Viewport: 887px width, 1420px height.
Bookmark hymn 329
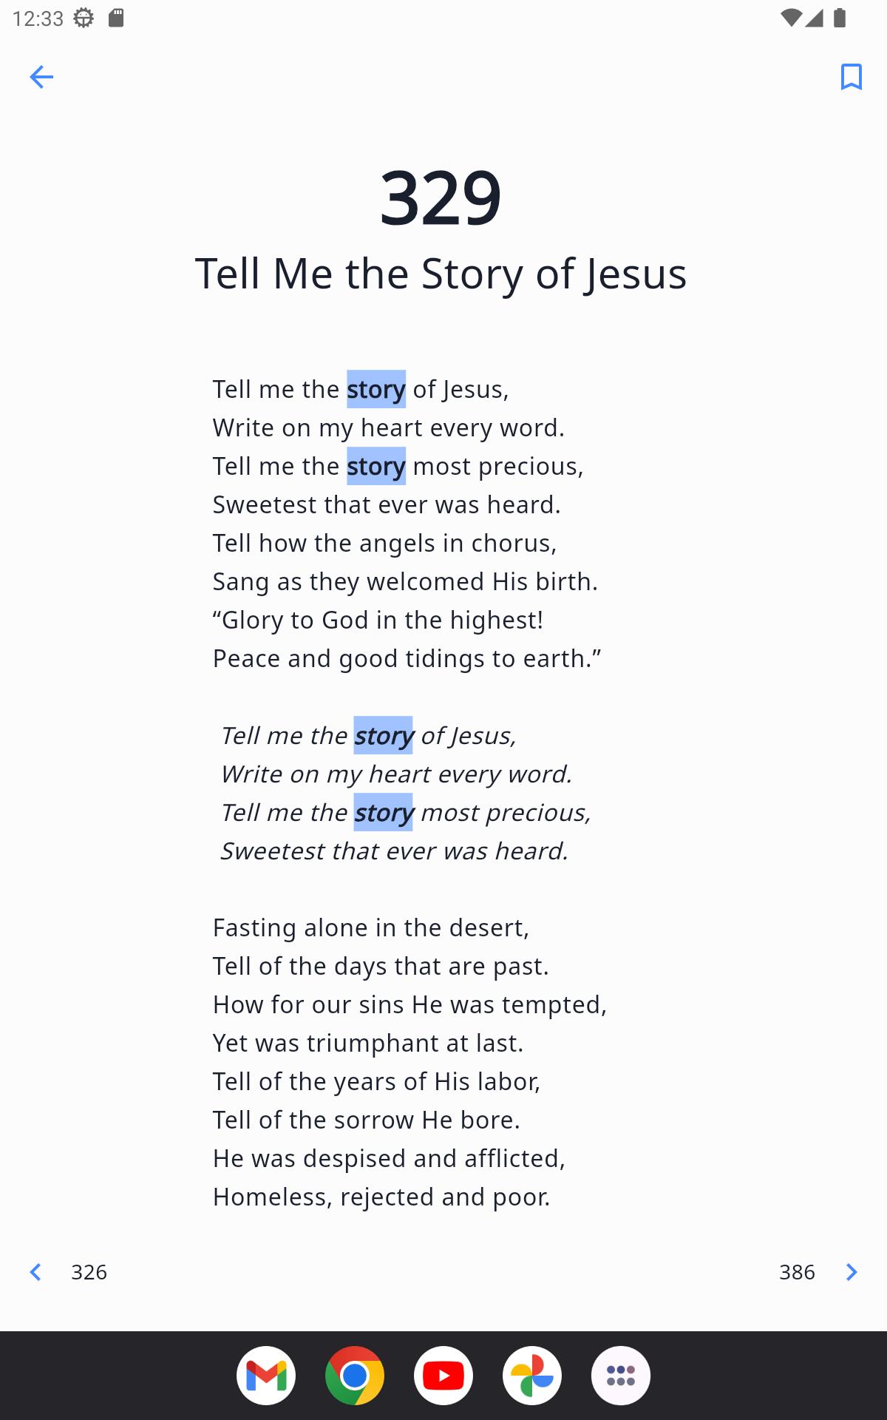(x=852, y=77)
